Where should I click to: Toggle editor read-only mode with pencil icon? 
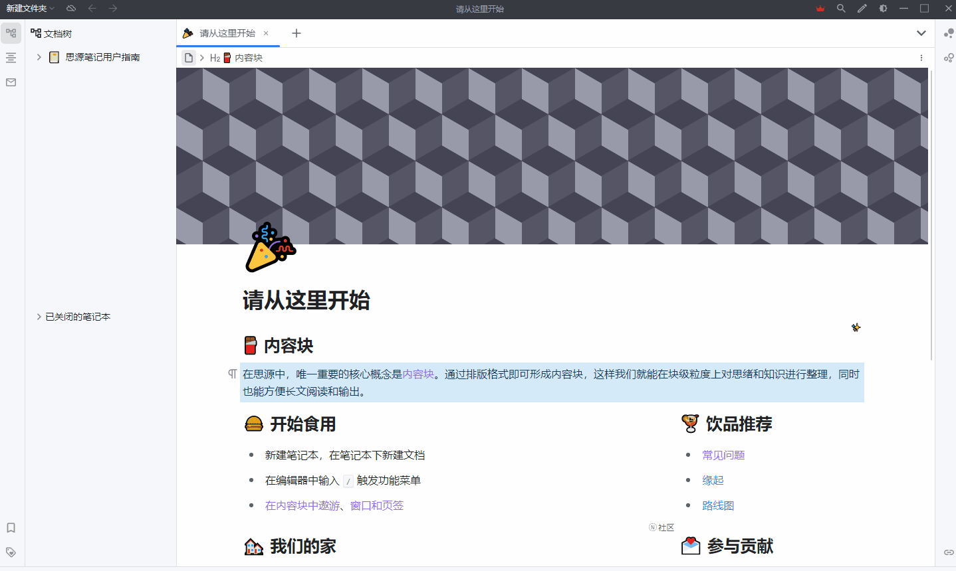click(861, 9)
